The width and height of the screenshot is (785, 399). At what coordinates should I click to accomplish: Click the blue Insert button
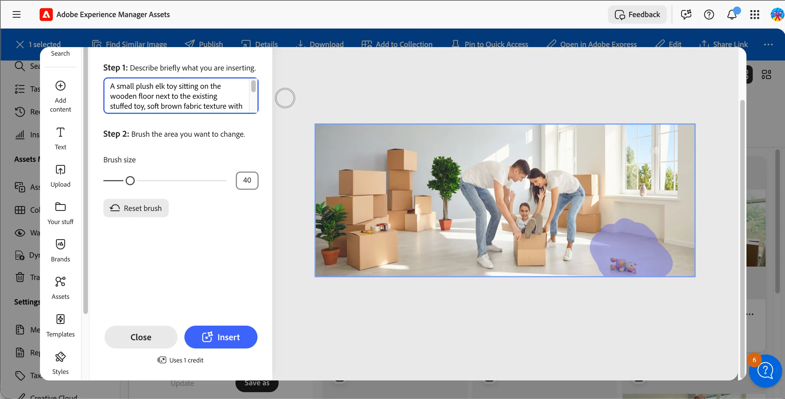click(x=221, y=337)
